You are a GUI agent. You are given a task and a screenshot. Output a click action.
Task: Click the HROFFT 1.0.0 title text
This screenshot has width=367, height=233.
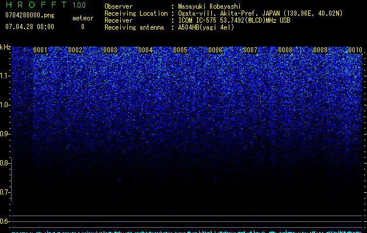pyautogui.click(x=46, y=5)
